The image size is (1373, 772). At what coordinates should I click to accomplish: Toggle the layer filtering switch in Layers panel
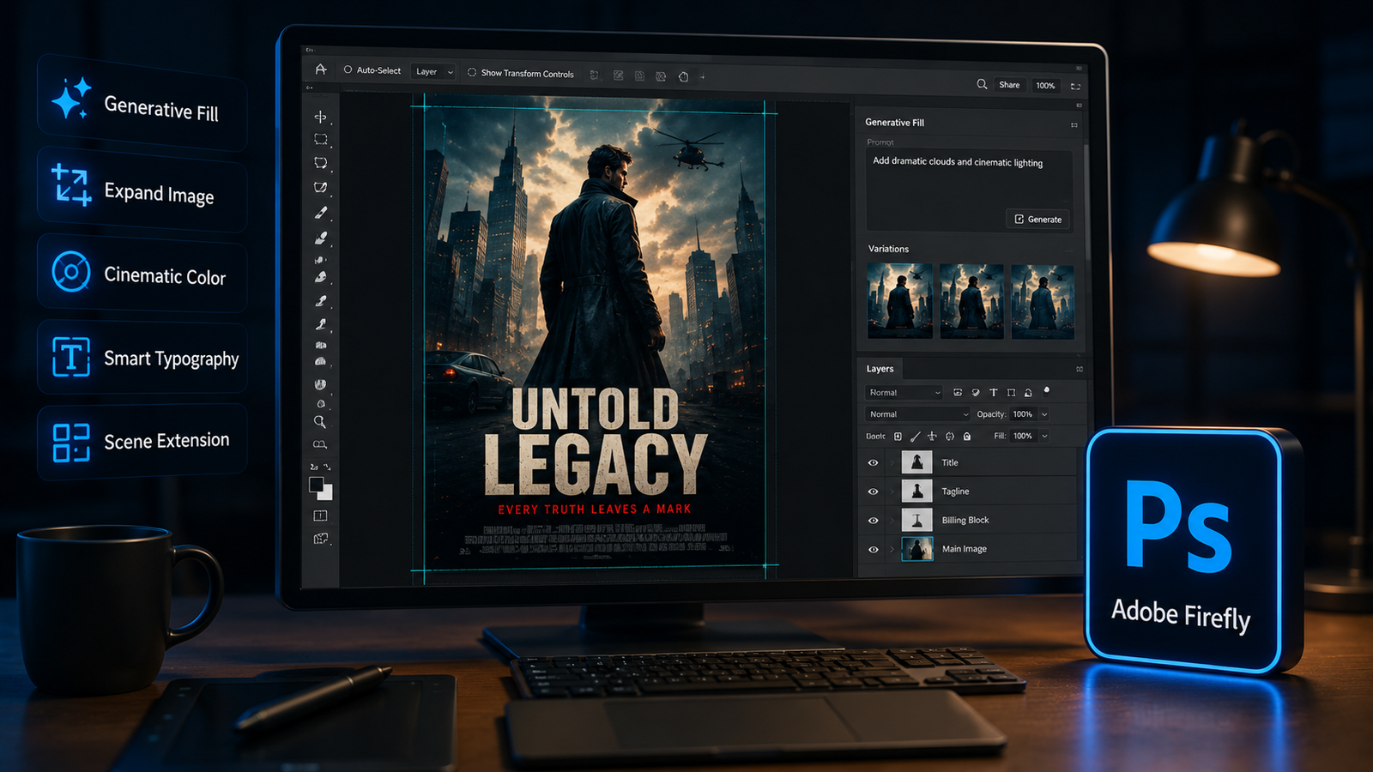[x=1047, y=390]
